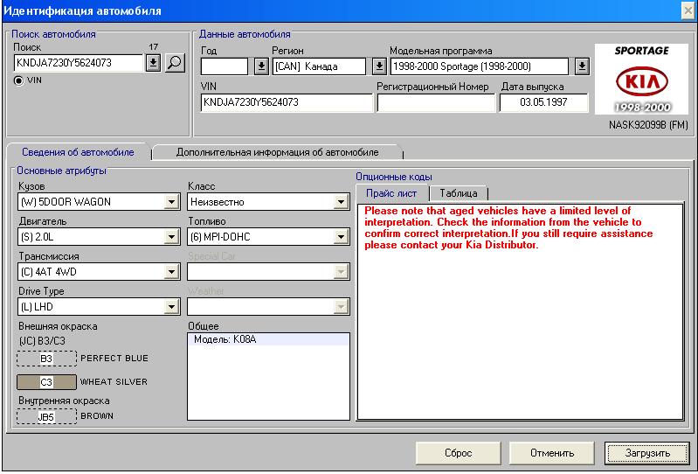
Task: Select the VIN radio button
Action: pyautogui.click(x=20, y=80)
